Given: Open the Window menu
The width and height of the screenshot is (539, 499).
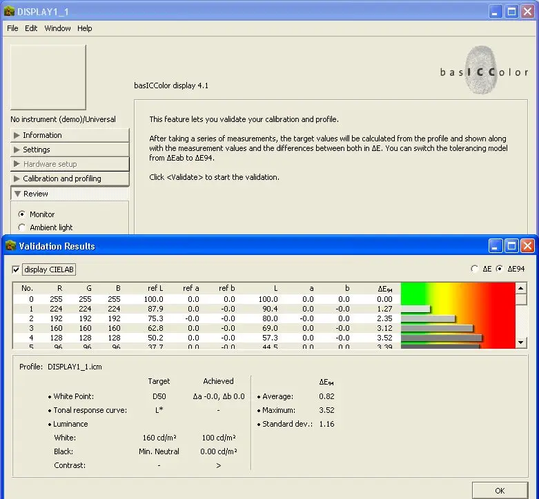Looking at the screenshot, I should (57, 28).
